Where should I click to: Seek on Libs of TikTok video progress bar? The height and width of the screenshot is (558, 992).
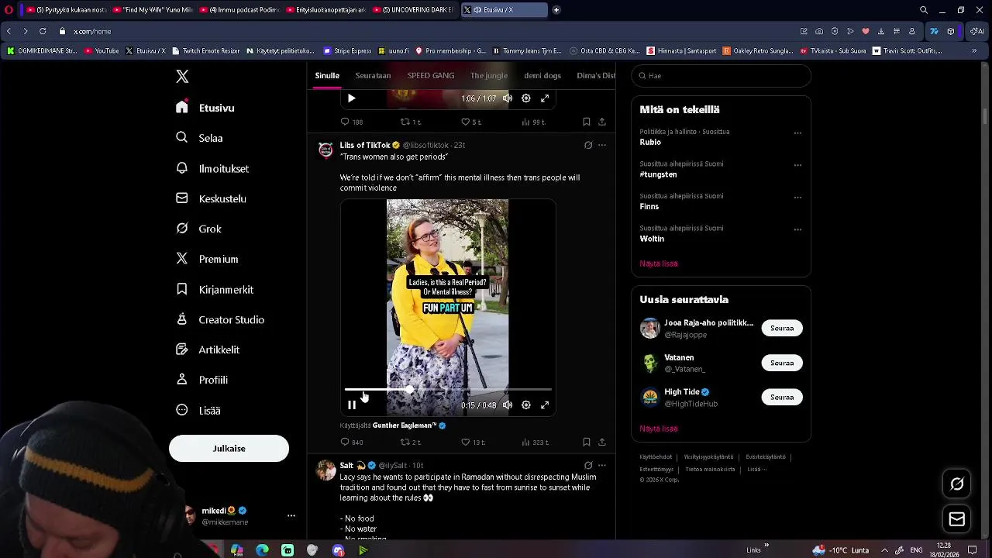pos(448,389)
